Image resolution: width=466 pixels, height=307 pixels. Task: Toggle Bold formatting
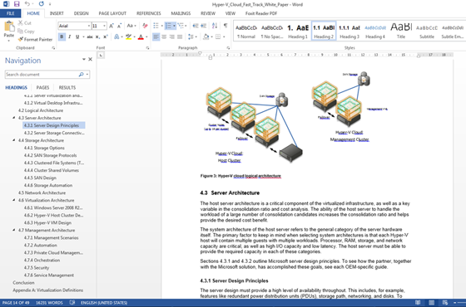pos(62,37)
